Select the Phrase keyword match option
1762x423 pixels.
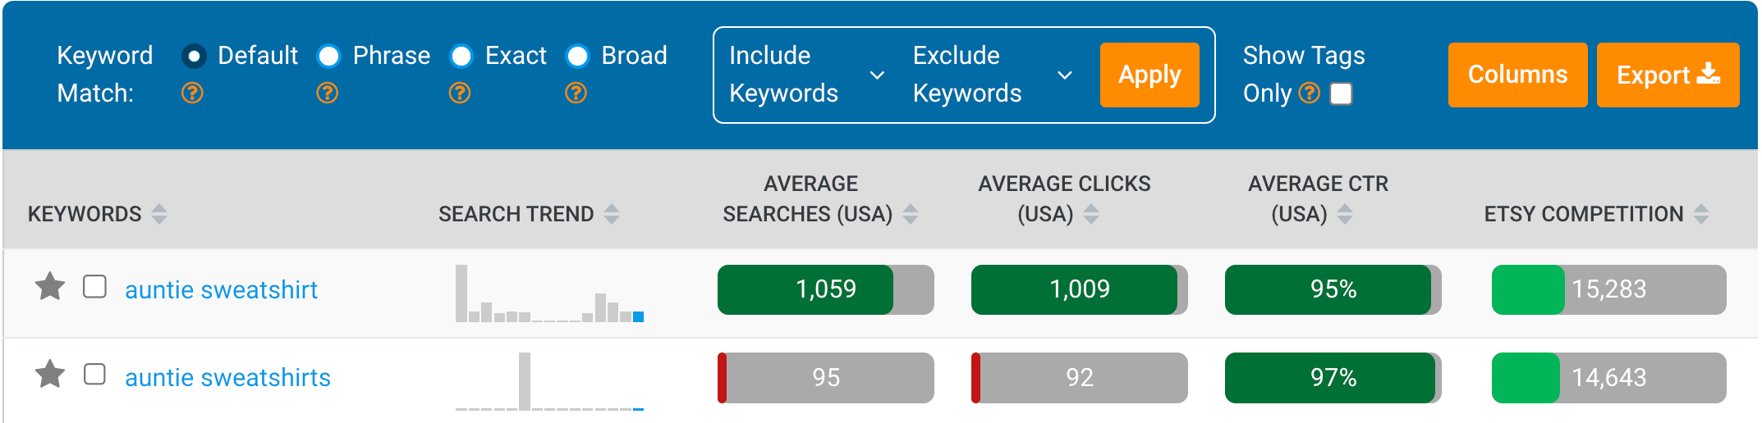tap(329, 56)
